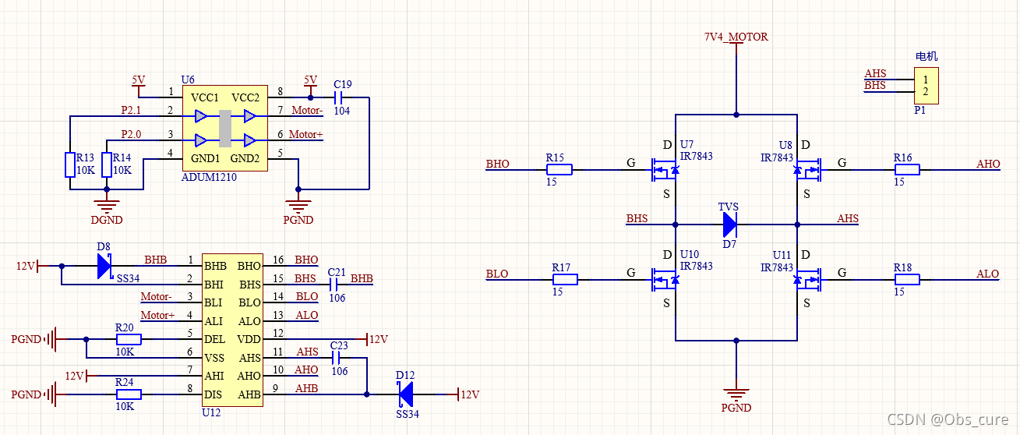Select capacitor C19 symbol
The width and height of the screenshot is (1020, 435).
(x=340, y=97)
